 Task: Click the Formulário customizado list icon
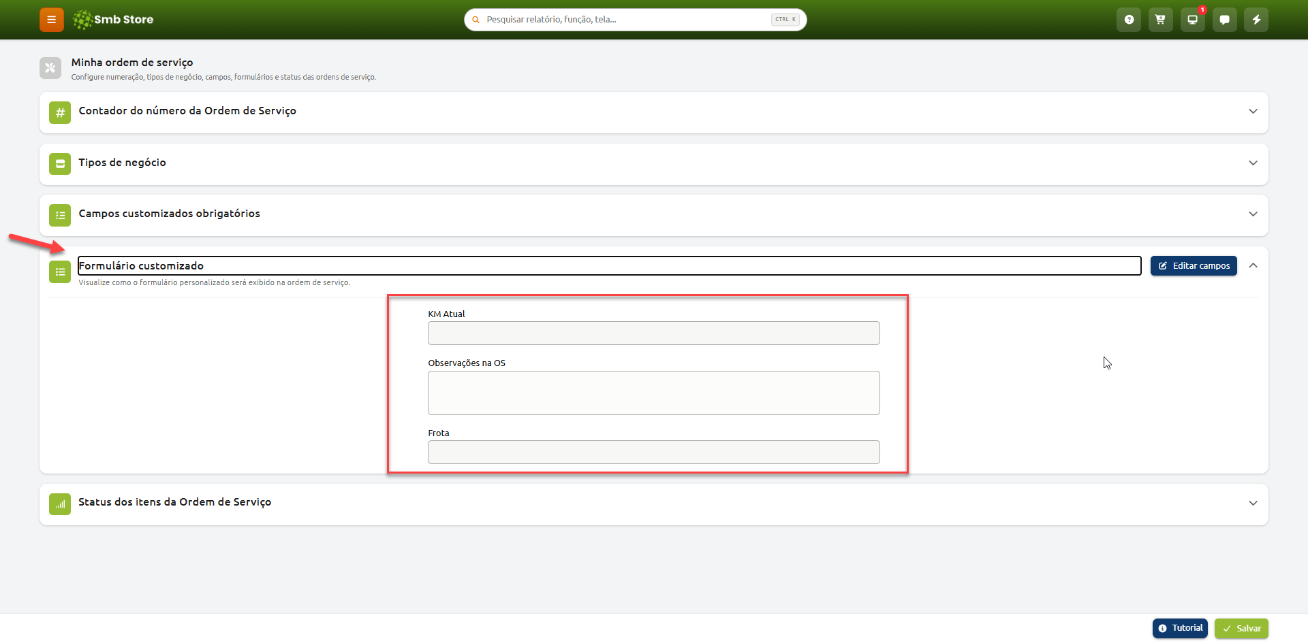point(60,272)
